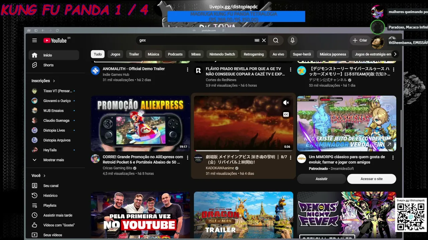Open WJB Ensaios channel avatar
This screenshot has height=240, width=428.
pyautogui.click(x=34, y=111)
